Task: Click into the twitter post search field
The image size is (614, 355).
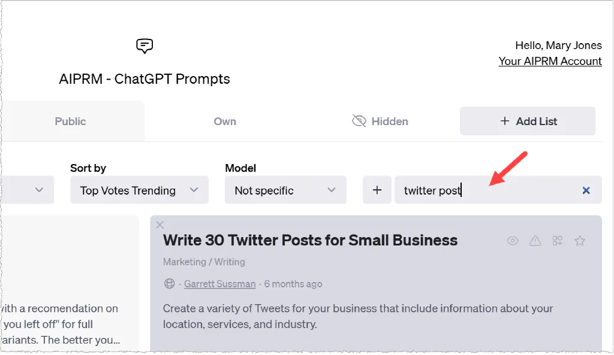Action: [x=486, y=190]
